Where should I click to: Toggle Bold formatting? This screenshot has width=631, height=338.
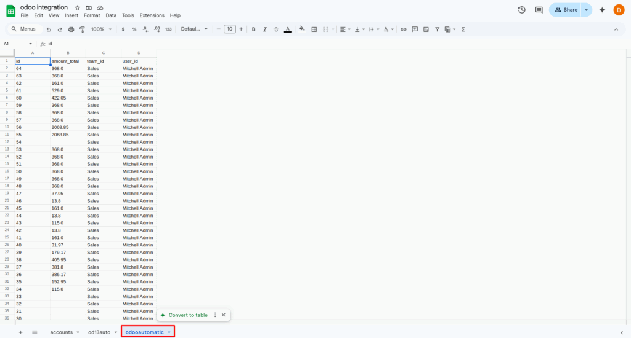click(253, 29)
